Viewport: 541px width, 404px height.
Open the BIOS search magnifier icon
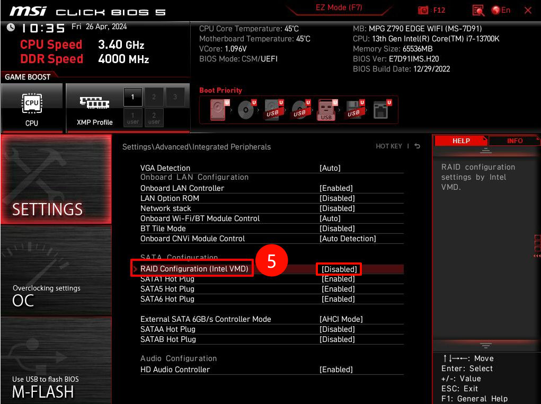[478, 11]
